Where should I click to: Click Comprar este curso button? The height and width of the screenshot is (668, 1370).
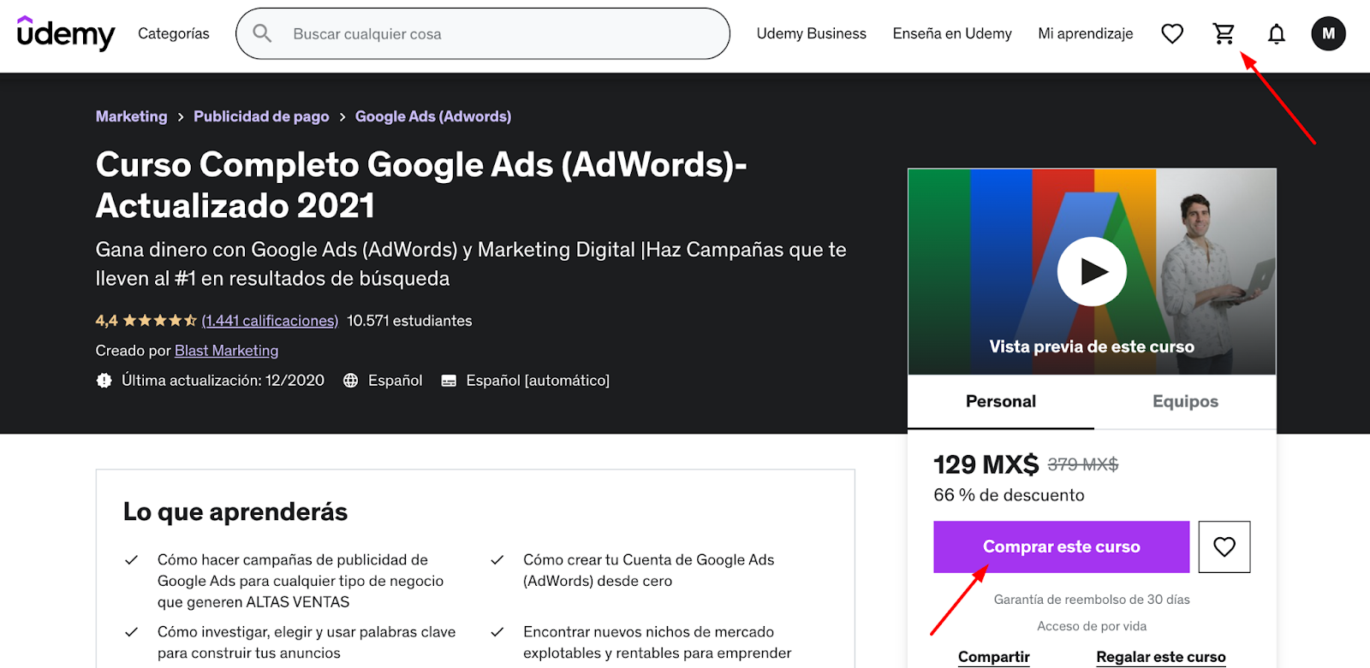coord(1062,547)
